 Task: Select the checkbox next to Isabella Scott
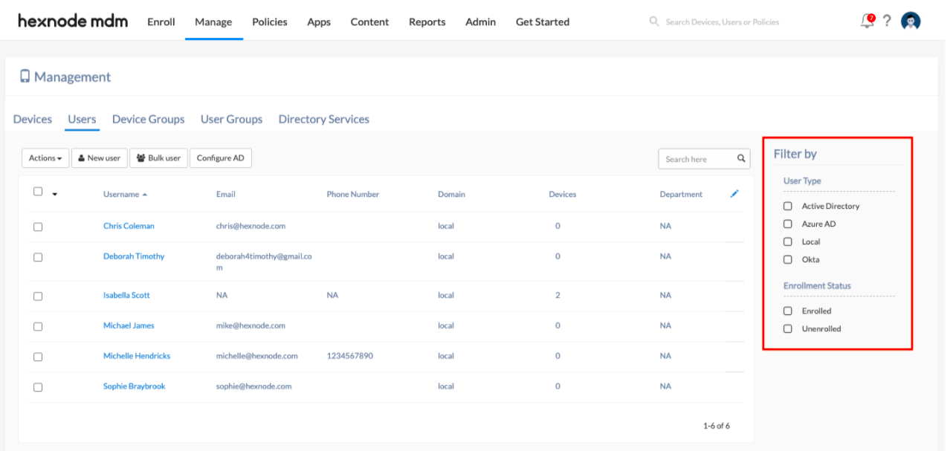click(38, 296)
